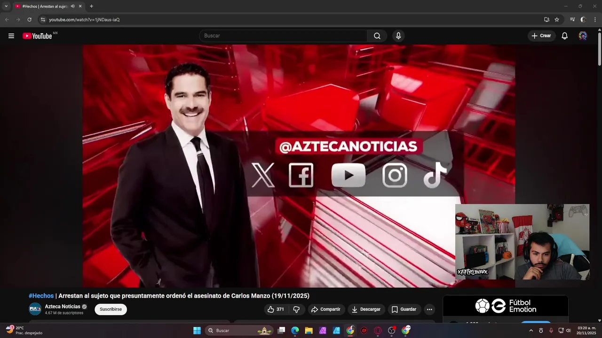Click the Windows taskbar Buscar search box

click(240, 330)
